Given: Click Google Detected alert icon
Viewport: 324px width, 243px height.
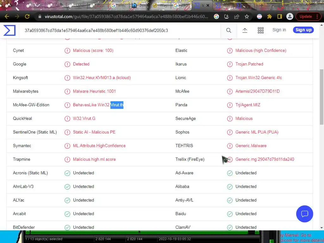Looking at the screenshot, I should click(x=67, y=64).
